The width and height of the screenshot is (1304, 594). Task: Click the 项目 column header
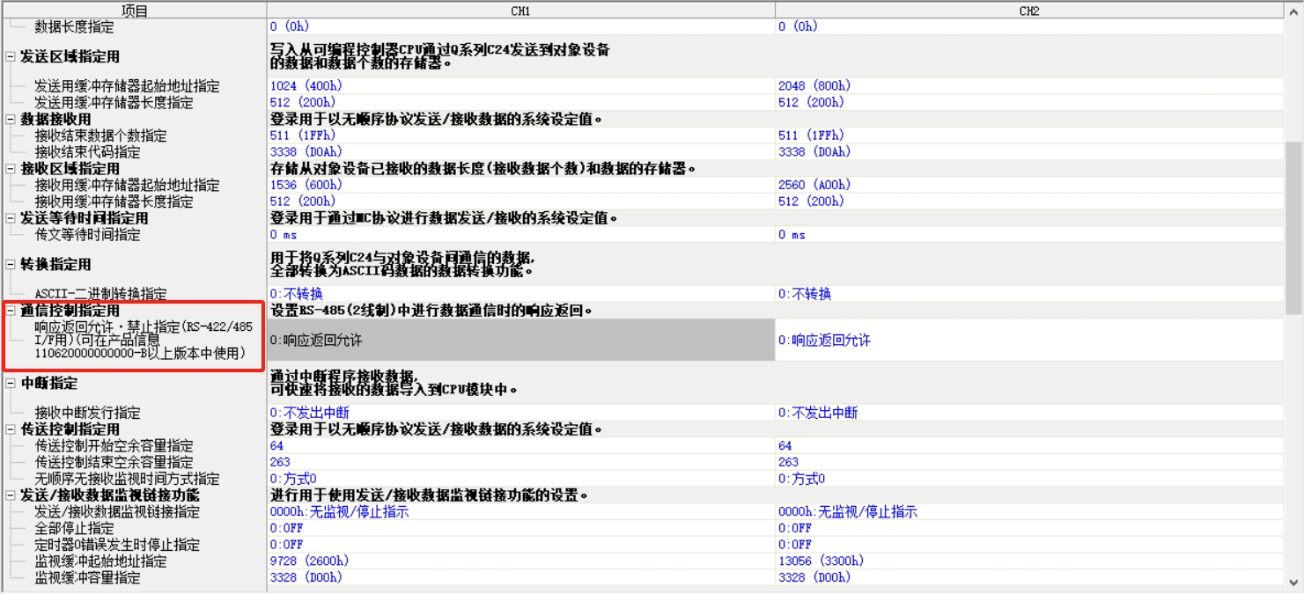pos(134,11)
